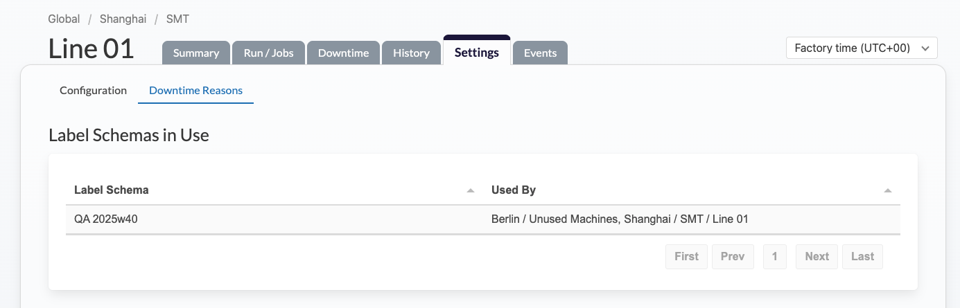
Task: Jump to the Last page
Action: coord(862,257)
